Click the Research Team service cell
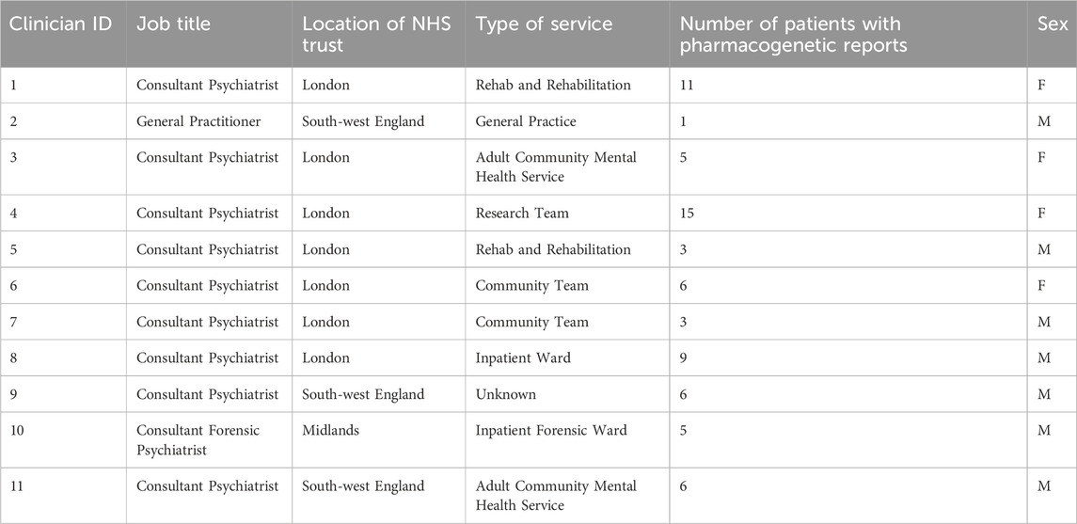 pyautogui.click(x=522, y=214)
